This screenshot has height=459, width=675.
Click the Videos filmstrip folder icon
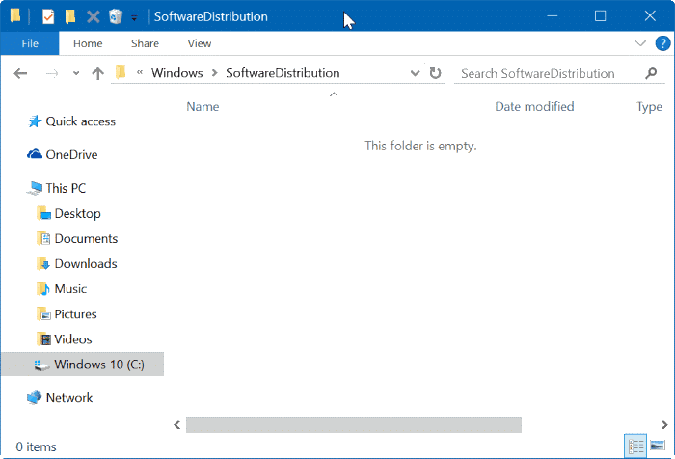pyautogui.click(x=44, y=339)
